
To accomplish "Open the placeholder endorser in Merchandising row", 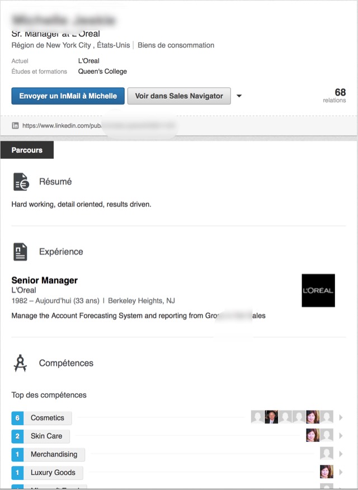I will (x=327, y=453).
